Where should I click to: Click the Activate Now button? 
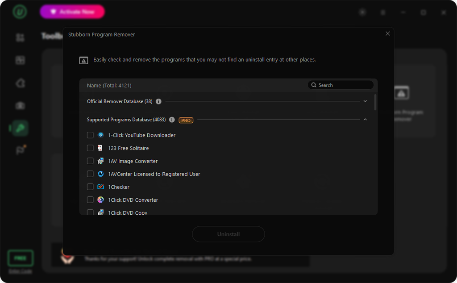[72, 12]
